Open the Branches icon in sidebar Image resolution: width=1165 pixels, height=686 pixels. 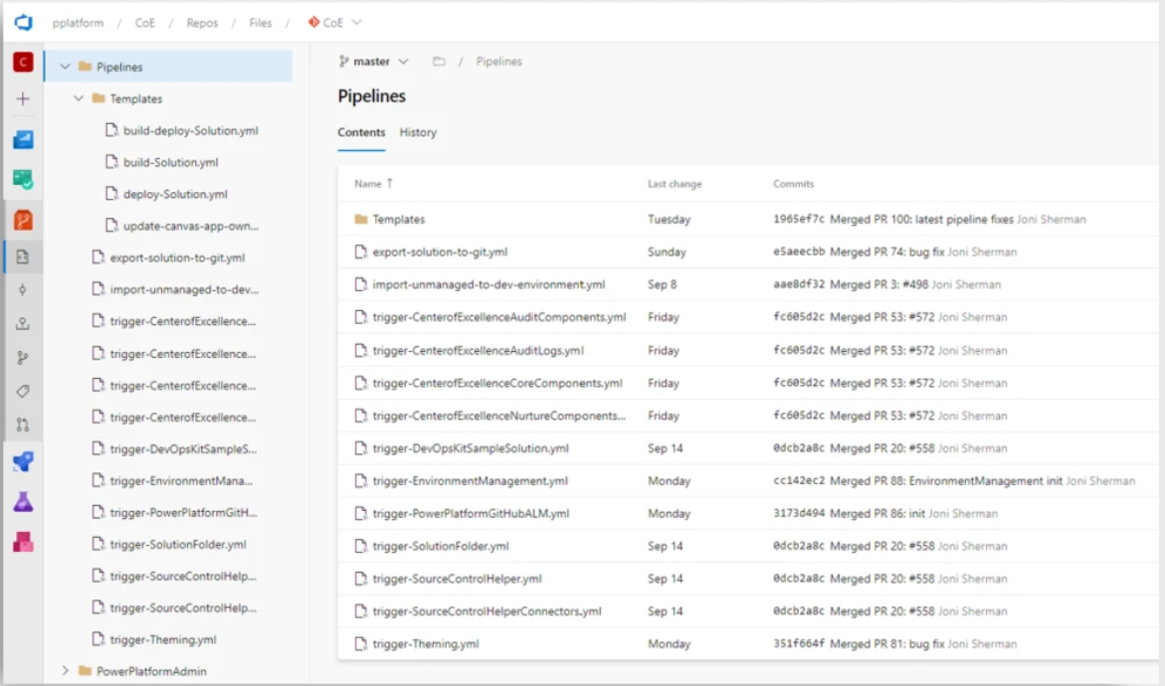point(23,358)
